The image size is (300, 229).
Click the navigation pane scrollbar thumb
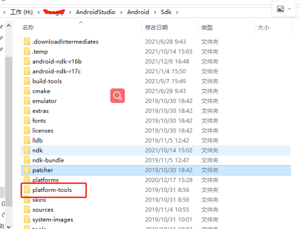pyautogui.click(x=9, y=131)
